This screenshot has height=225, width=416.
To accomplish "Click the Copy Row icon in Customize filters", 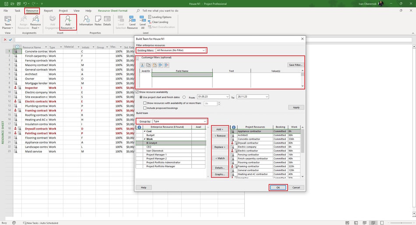I will 148,65.
